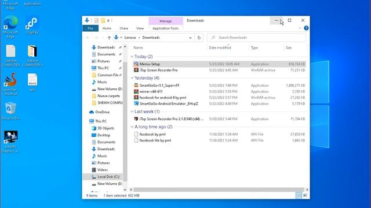This screenshot has height=208, width=371.
Task: Select the Intel Graphics desktop shortcut
Action: 10,142
